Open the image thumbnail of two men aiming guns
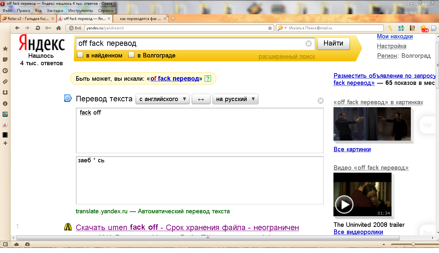Image resolution: width=439 pixels, height=253 pixels. click(372, 124)
